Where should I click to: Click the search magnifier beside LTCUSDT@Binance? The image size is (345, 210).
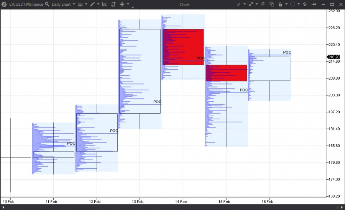[47, 4]
